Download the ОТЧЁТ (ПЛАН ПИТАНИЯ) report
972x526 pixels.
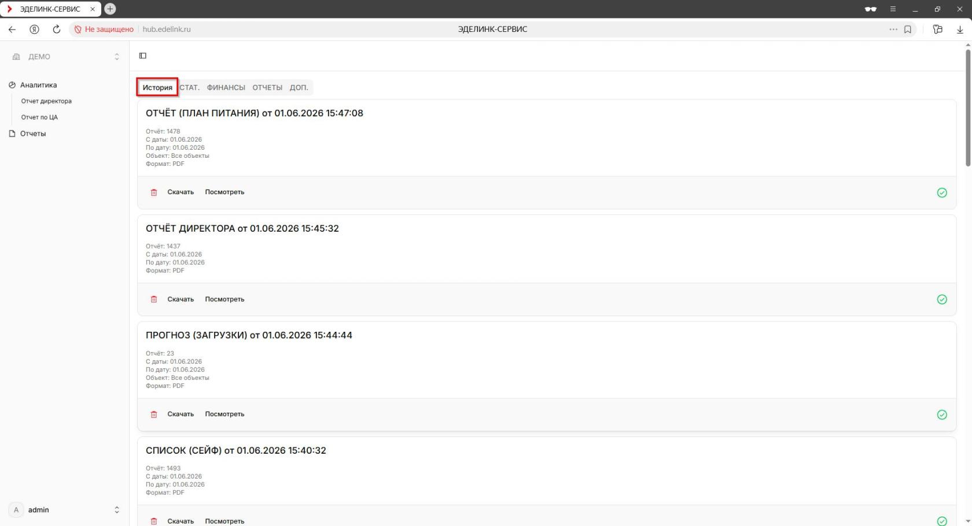[181, 192]
